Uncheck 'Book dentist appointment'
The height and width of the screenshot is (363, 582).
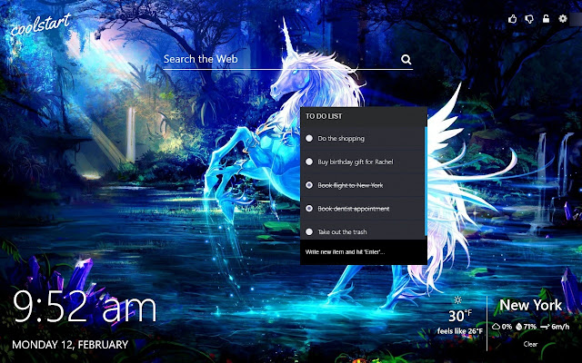click(x=309, y=209)
